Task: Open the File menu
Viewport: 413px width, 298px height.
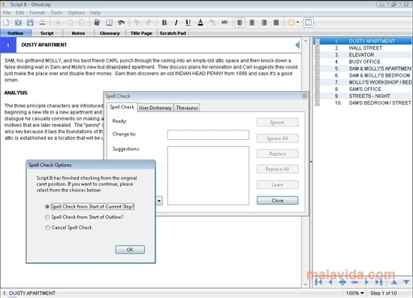Action: pos(7,13)
